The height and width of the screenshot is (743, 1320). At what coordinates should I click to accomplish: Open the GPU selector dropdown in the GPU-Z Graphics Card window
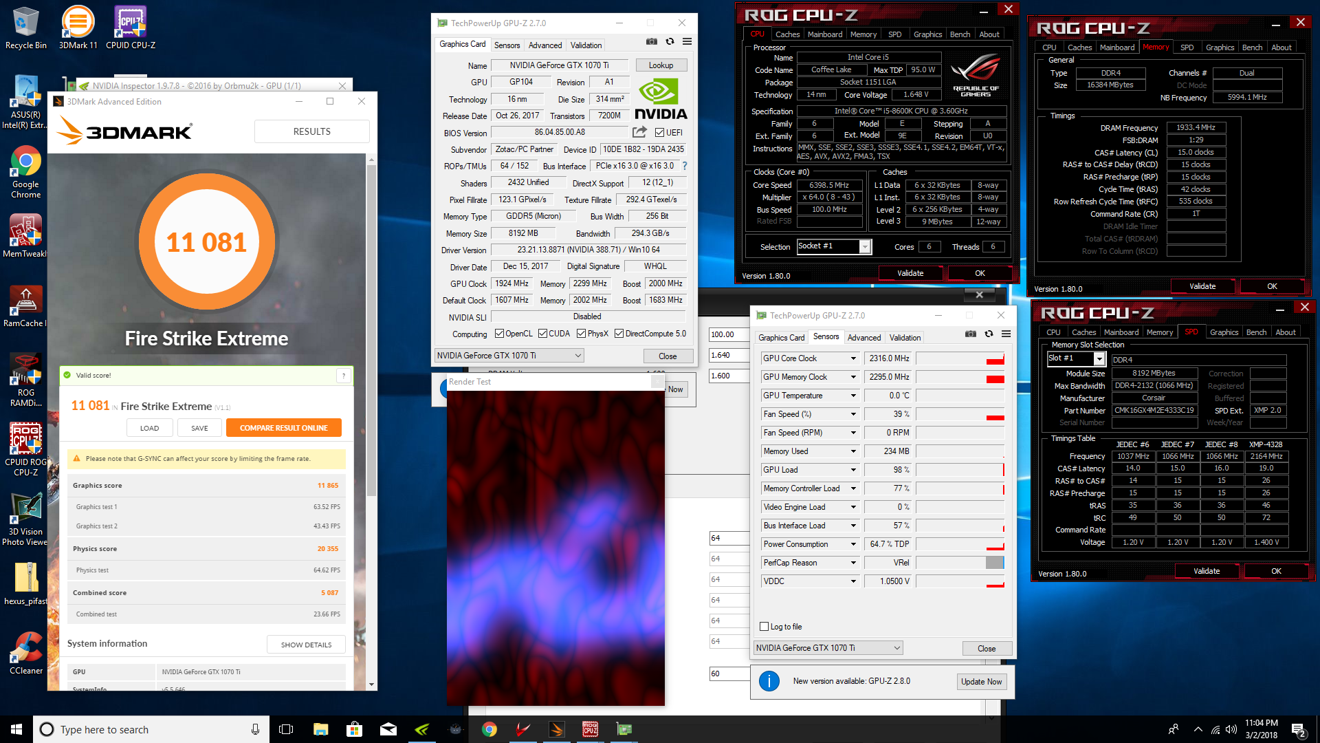(x=509, y=356)
